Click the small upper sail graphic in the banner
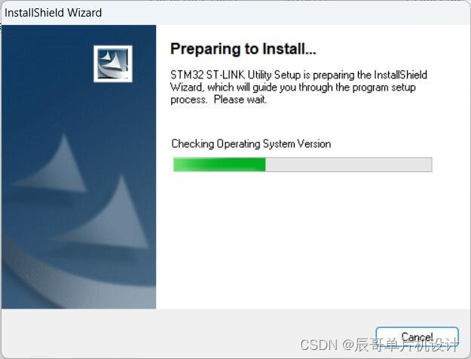This screenshot has height=359, width=471. point(53,164)
